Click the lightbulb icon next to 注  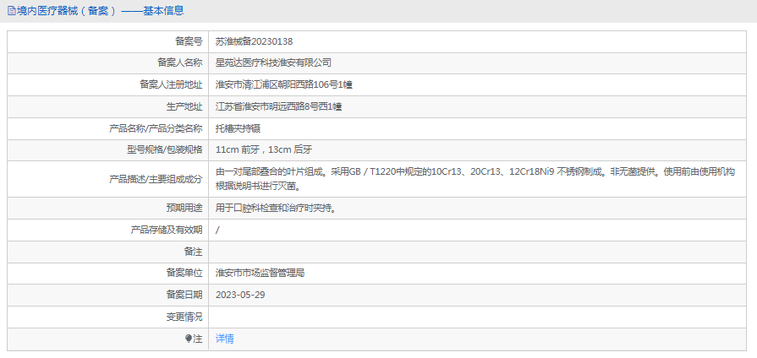[x=189, y=339]
